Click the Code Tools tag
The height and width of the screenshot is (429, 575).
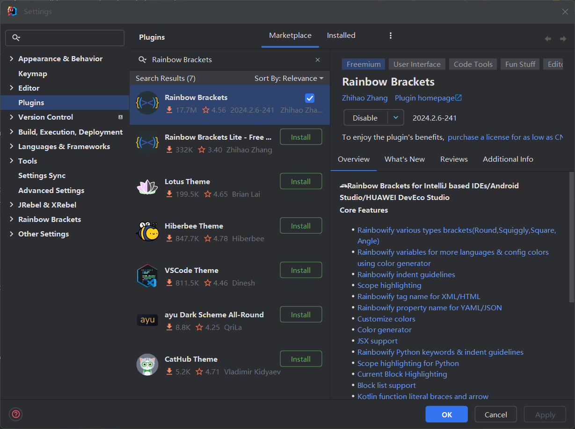pyautogui.click(x=473, y=64)
